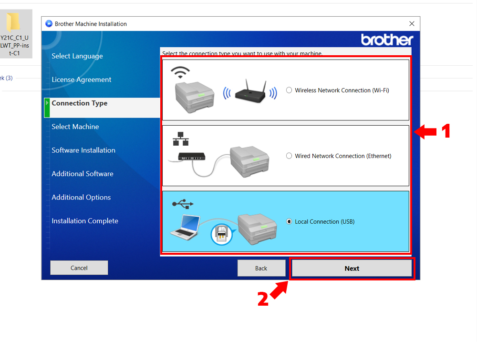Click the USB symbol icon
Viewport: 477px width, 349px height.
pyautogui.click(x=183, y=204)
